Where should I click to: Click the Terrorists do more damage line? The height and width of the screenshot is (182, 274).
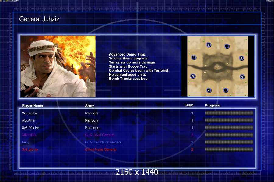(132, 62)
